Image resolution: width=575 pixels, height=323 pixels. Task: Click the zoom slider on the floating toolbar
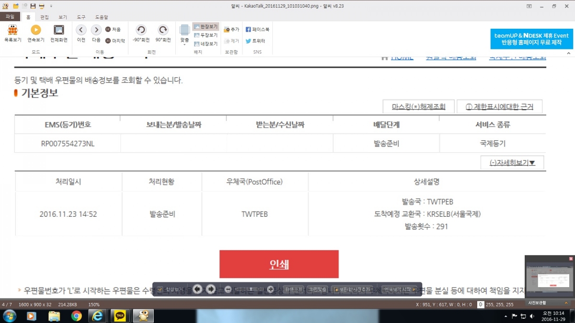[249, 289]
